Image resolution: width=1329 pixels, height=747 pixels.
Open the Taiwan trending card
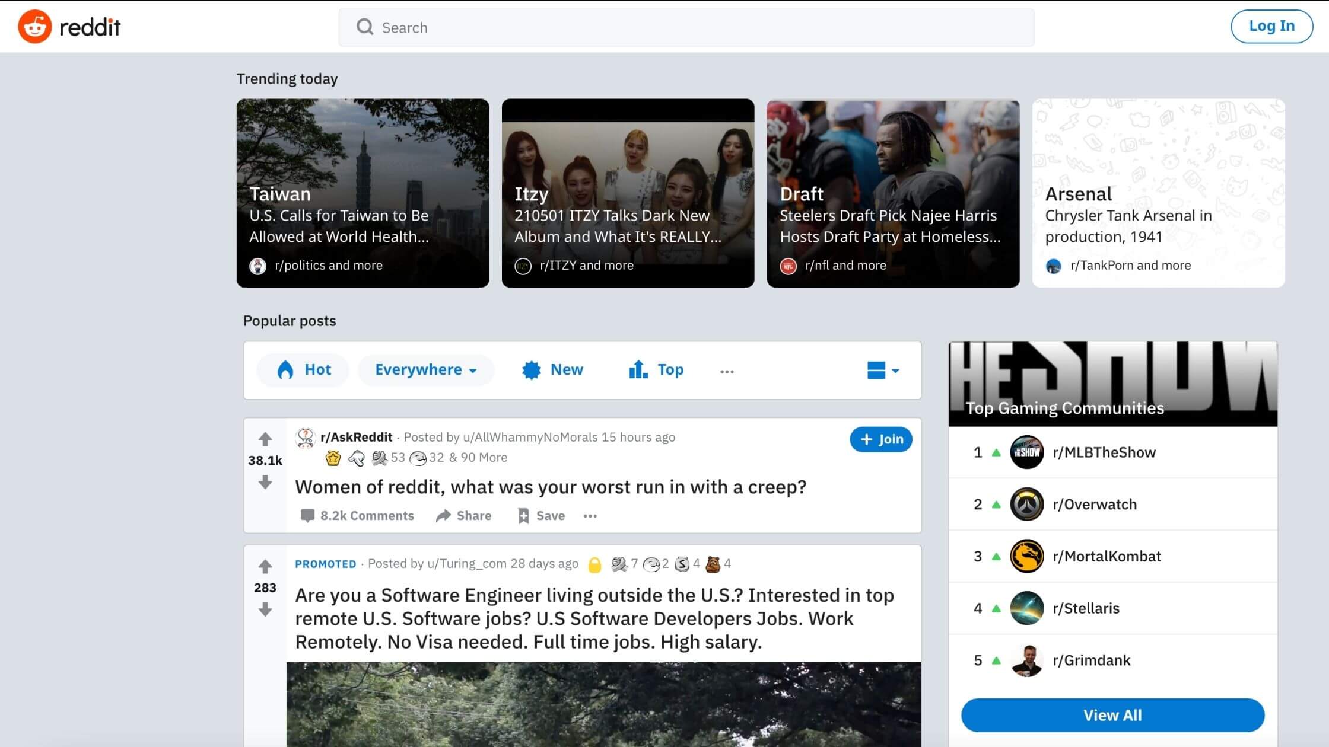click(x=363, y=193)
